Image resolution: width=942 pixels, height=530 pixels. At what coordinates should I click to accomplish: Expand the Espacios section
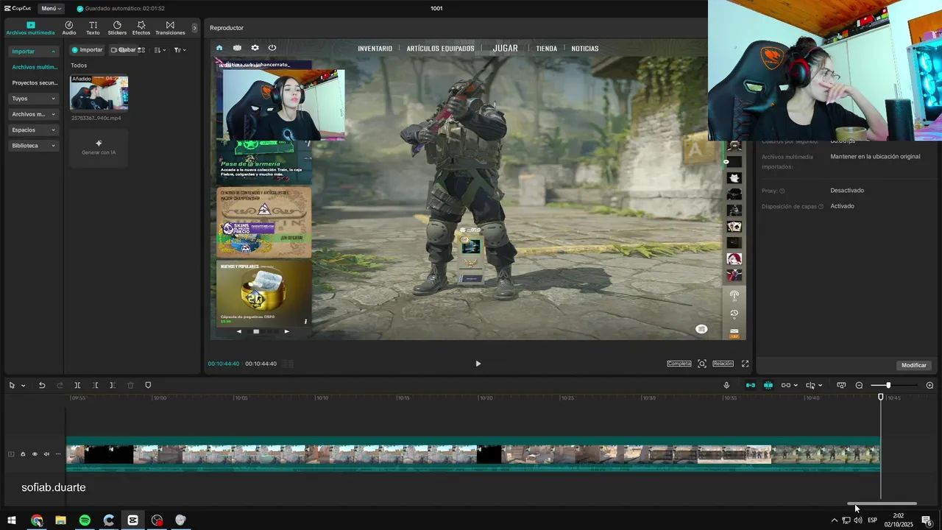point(34,130)
